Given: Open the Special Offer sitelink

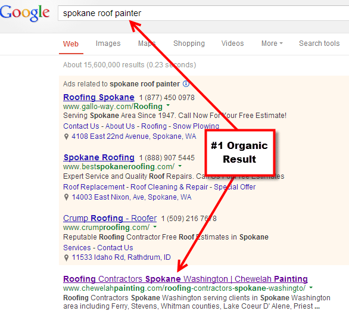Looking at the screenshot, I should (x=235, y=187).
